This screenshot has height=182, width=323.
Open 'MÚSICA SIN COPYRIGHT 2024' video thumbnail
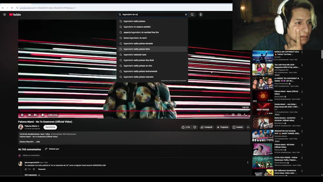pyautogui.click(x=263, y=56)
